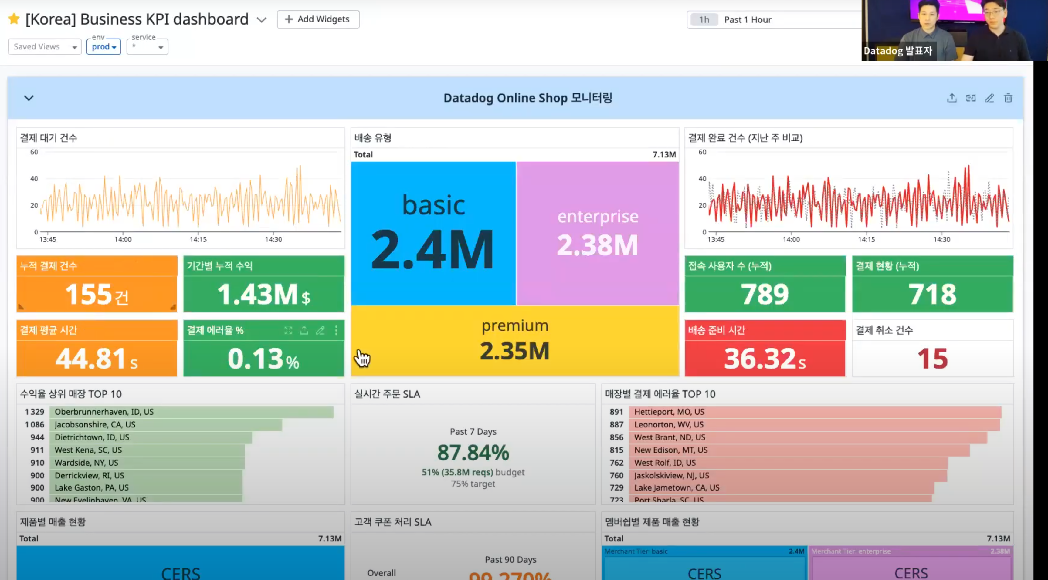
Task: Select the 1h time range badge
Action: coord(704,19)
